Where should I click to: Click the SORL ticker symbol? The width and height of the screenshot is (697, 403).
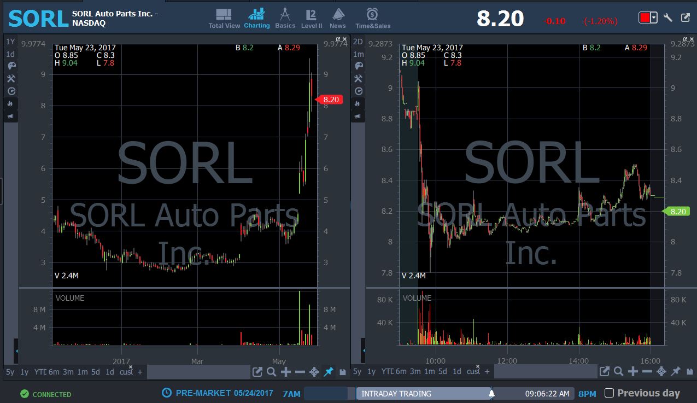38,19
